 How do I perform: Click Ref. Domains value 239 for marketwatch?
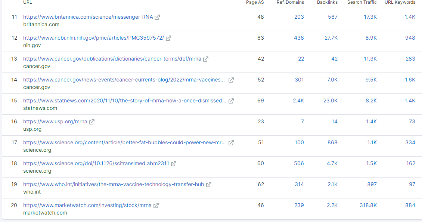299,205
